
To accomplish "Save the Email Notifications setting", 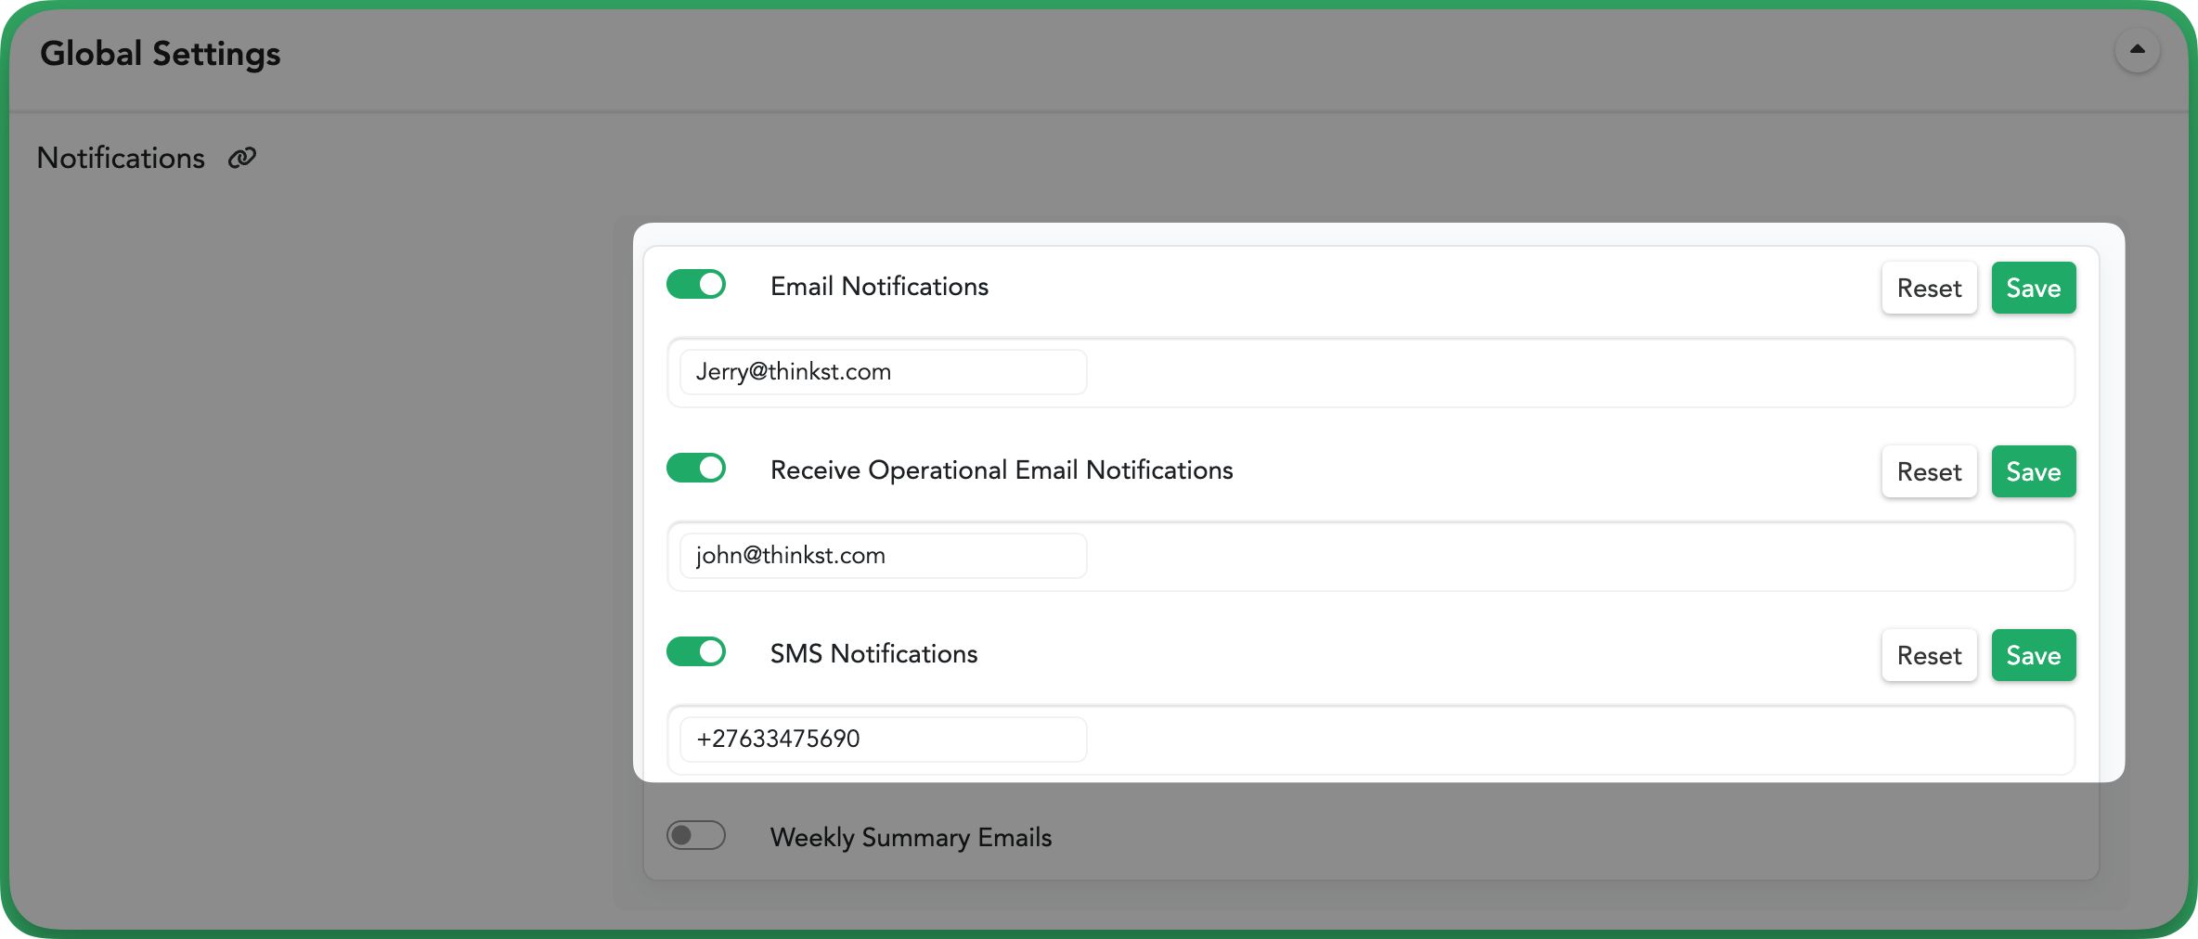I will tap(2033, 289).
